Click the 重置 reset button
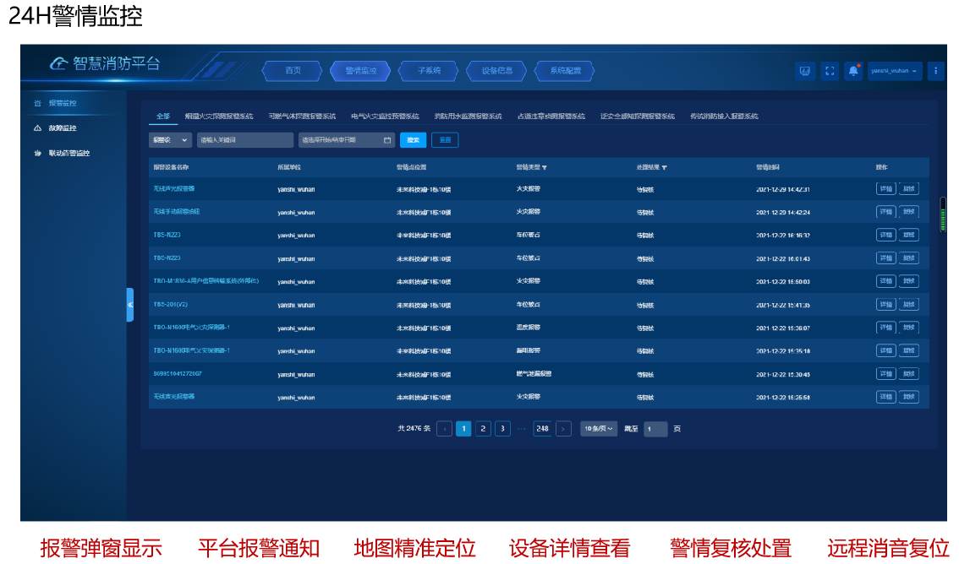959x564 pixels. pyautogui.click(x=445, y=140)
